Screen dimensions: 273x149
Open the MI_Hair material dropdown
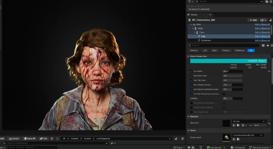249,121
